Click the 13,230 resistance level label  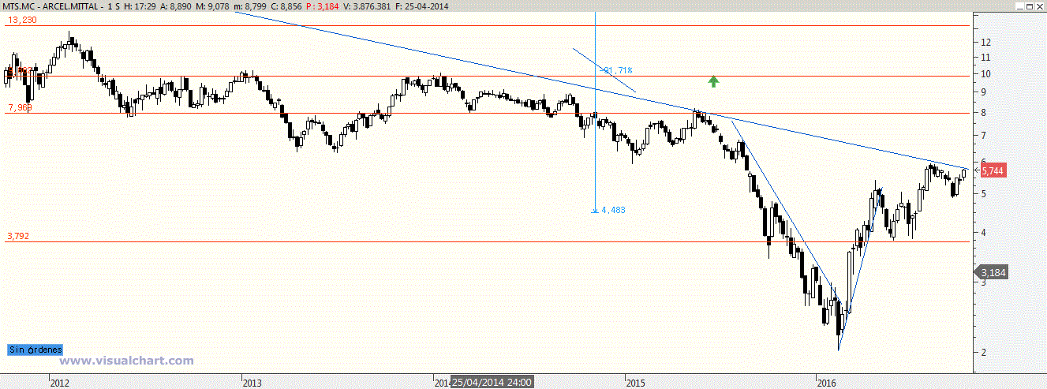(21, 19)
